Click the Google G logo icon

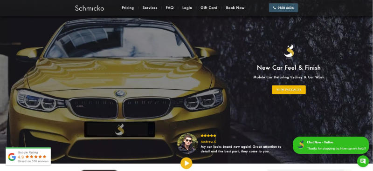point(12,157)
